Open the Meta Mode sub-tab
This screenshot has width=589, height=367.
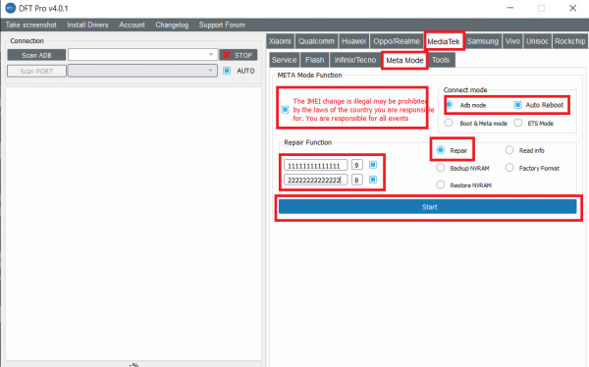click(404, 60)
